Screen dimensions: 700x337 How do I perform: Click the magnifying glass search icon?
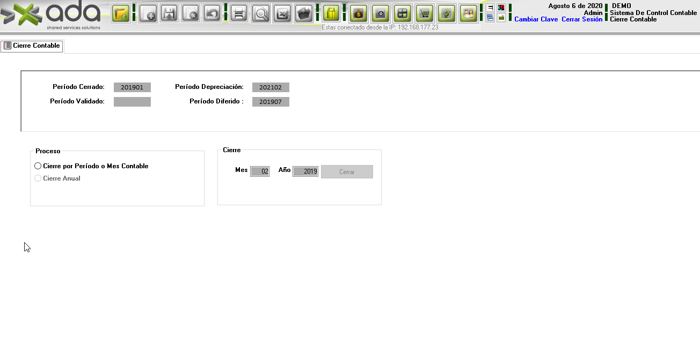coord(261,13)
